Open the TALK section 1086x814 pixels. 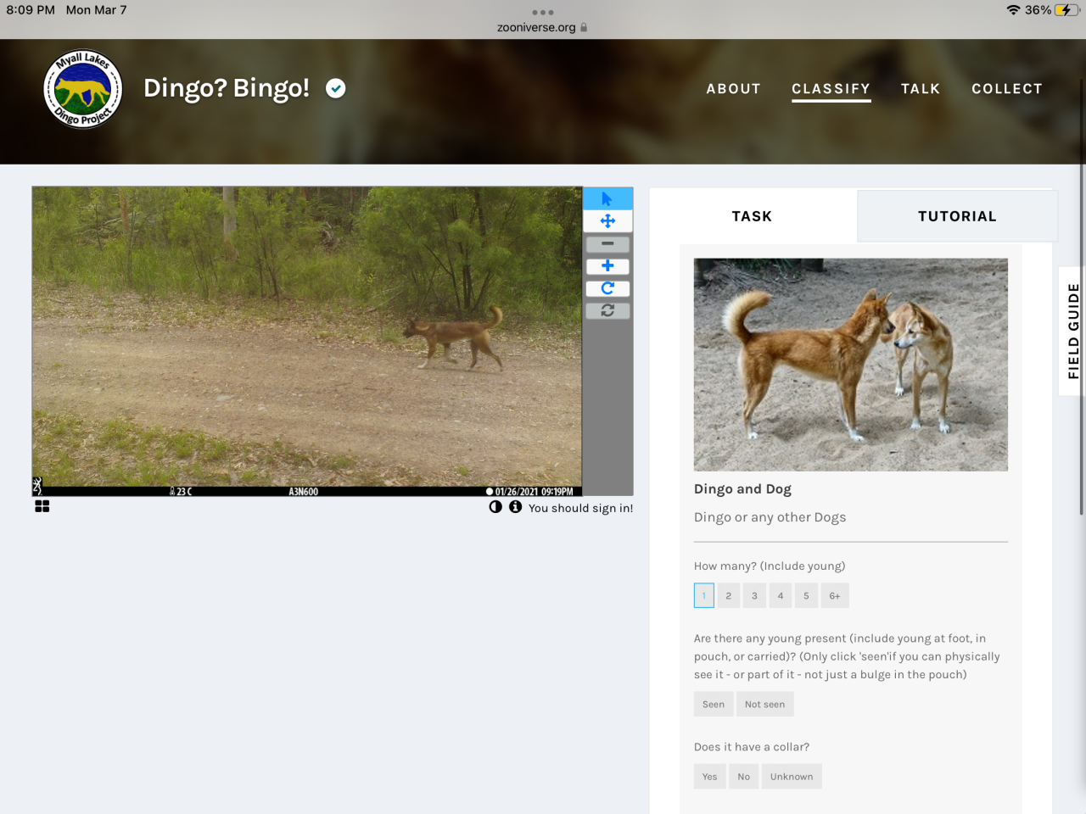921,88
